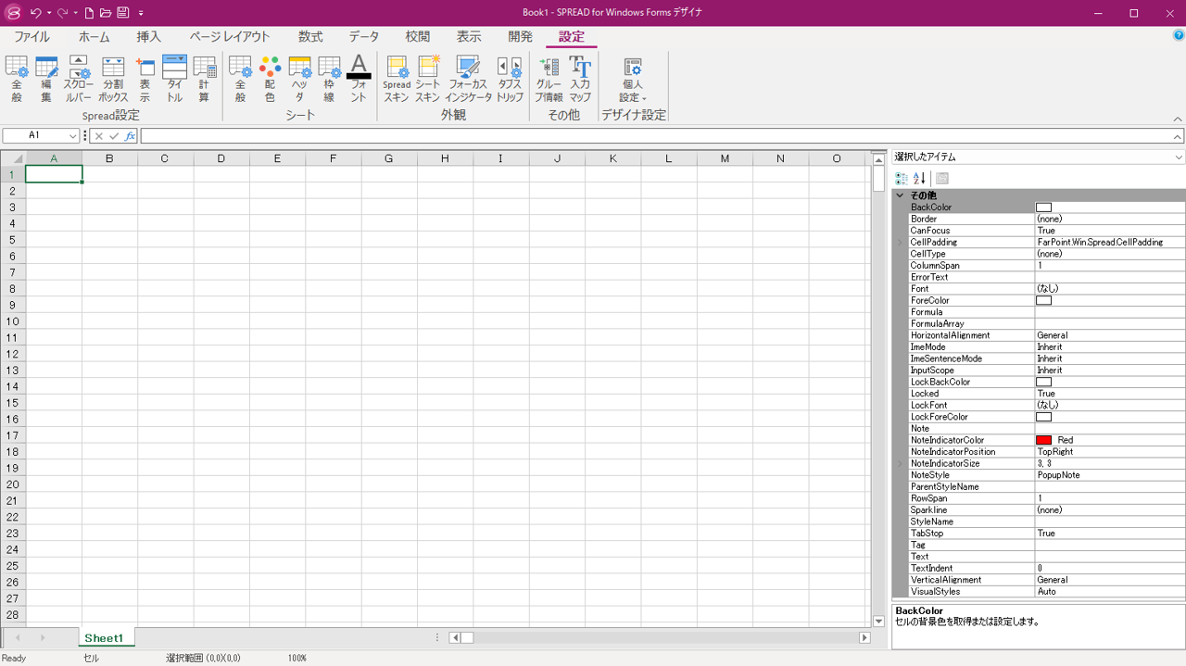
Task: Click the Redo icon in title bar
Action: coord(62,13)
